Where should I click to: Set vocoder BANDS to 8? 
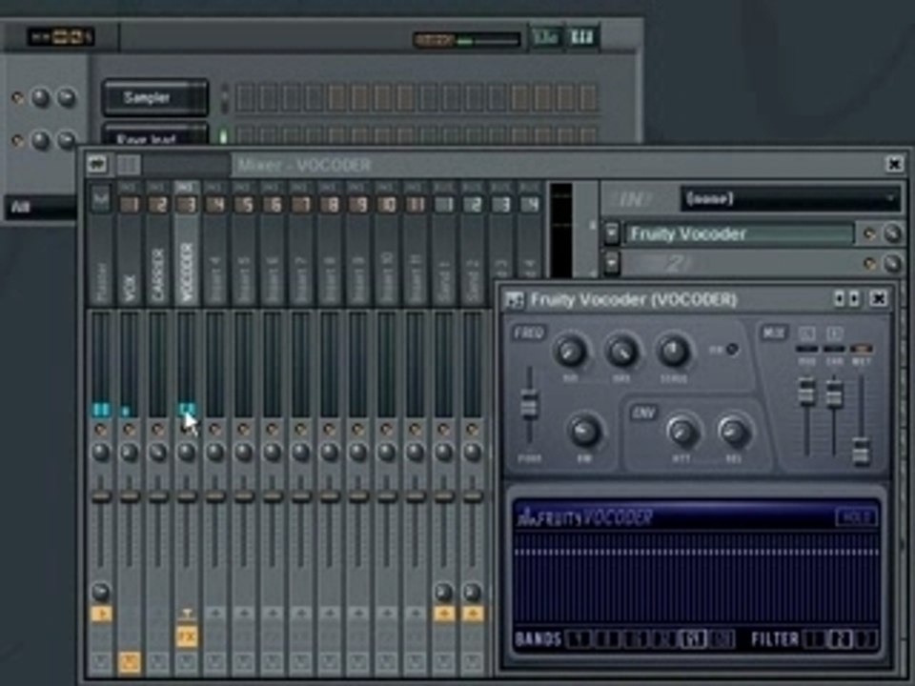607,640
